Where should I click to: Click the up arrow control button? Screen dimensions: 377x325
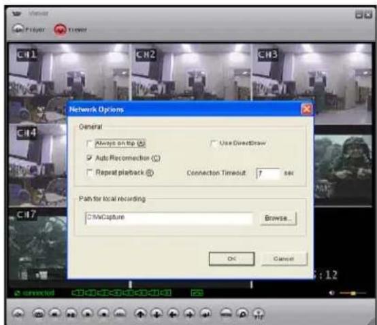tap(140, 313)
